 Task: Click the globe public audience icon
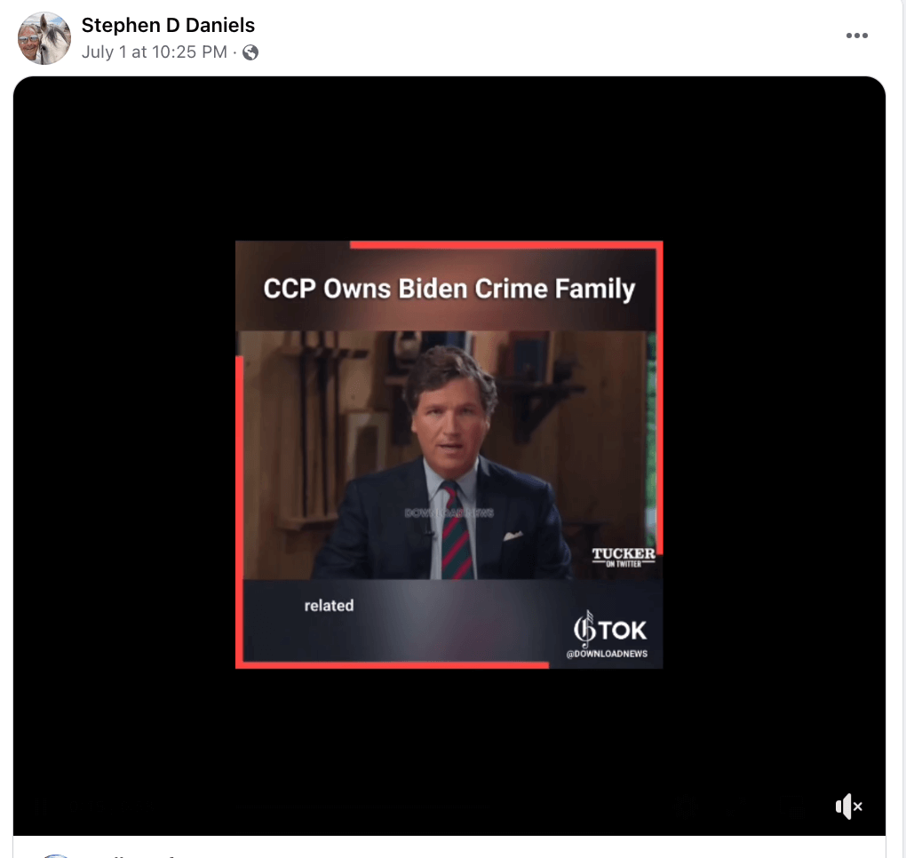point(250,52)
